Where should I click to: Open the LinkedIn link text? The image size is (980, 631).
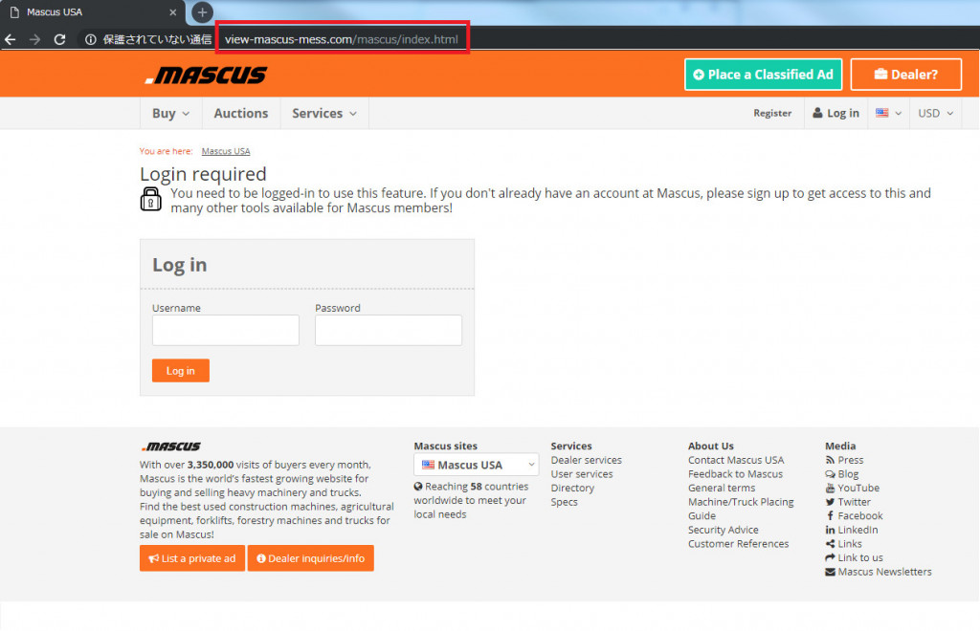(858, 530)
